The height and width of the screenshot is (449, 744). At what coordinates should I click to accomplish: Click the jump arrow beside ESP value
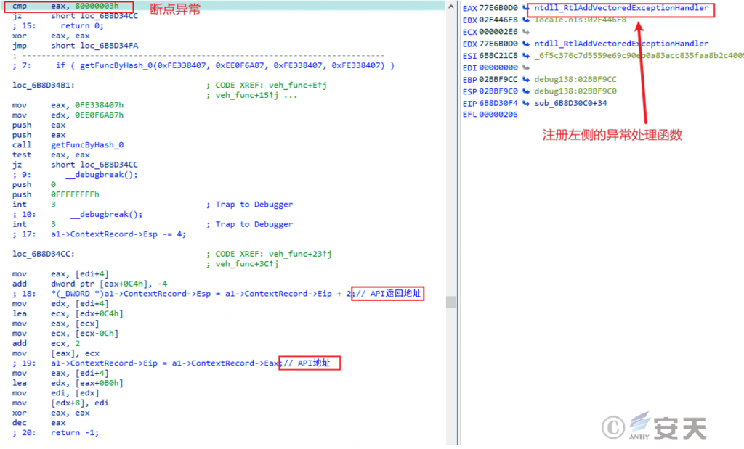pyautogui.click(x=525, y=91)
